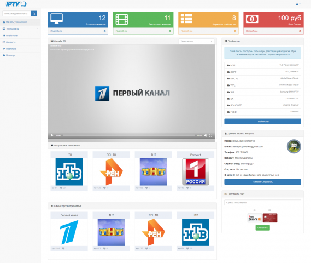Open the РЕН ТВ logo in popular channels
This screenshot has height=263, width=311.
click(111, 171)
